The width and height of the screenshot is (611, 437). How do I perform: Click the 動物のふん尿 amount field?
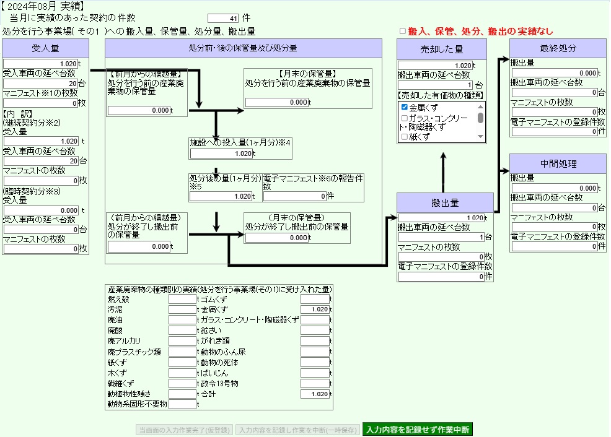[315, 352]
